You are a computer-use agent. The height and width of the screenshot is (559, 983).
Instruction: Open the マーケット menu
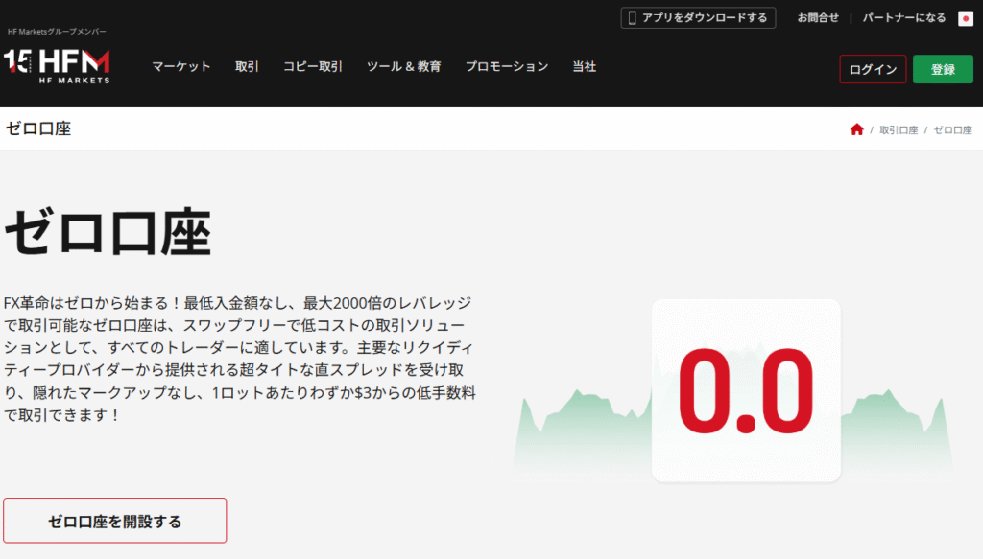pos(180,67)
